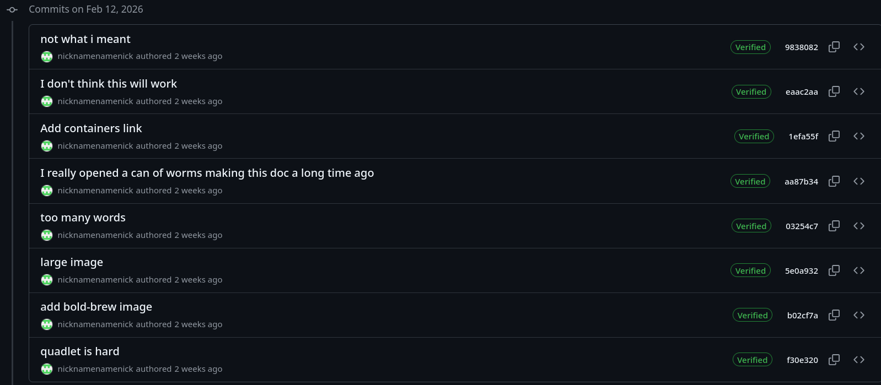This screenshot has height=385, width=881.
Task: Browse repository at commit aa87b34
Action: pyautogui.click(x=858, y=181)
